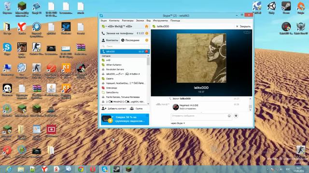
Task: Click the skull avatar picture in call area
Action: [201, 58]
